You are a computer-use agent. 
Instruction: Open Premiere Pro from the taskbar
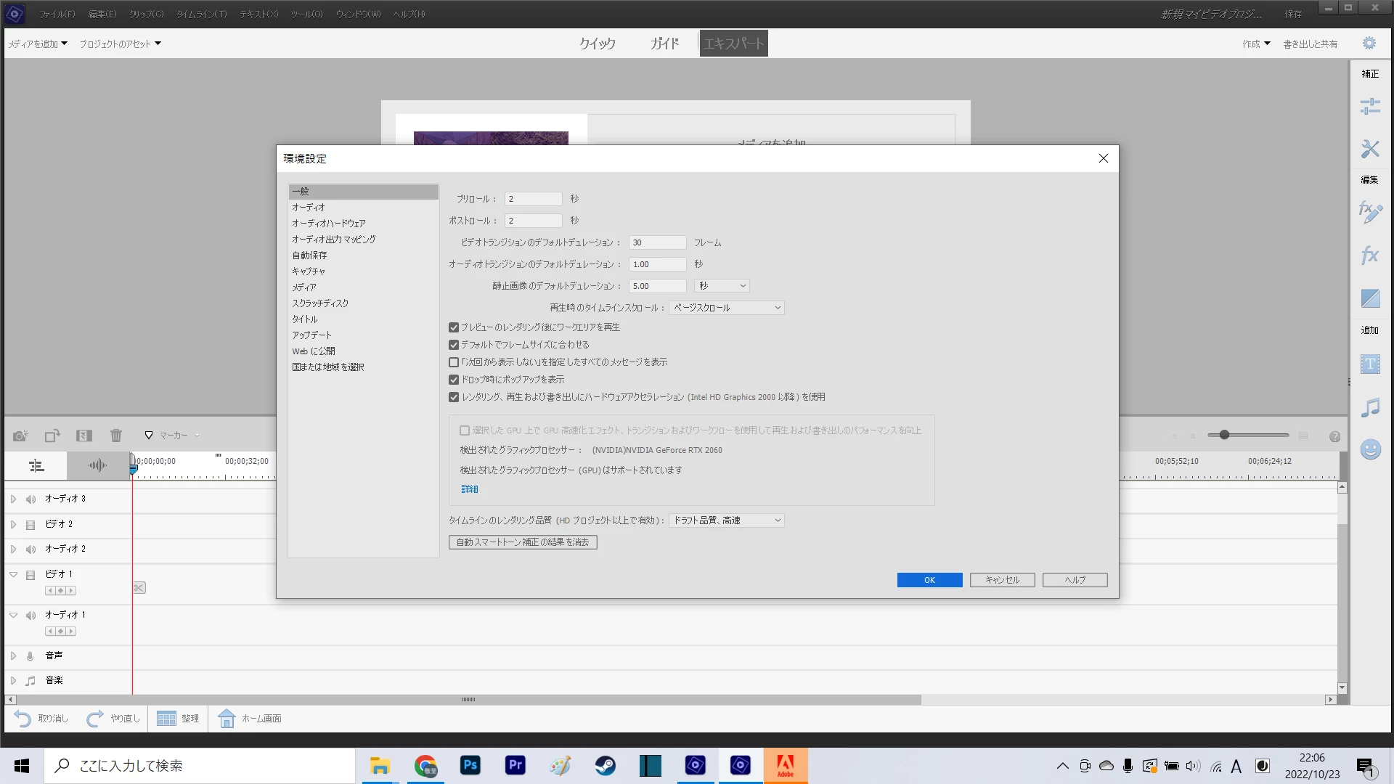pos(515,766)
